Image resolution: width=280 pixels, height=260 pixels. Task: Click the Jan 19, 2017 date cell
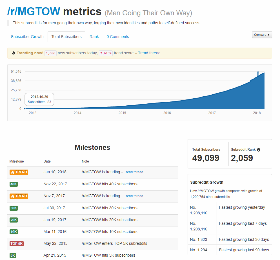coord(55,220)
